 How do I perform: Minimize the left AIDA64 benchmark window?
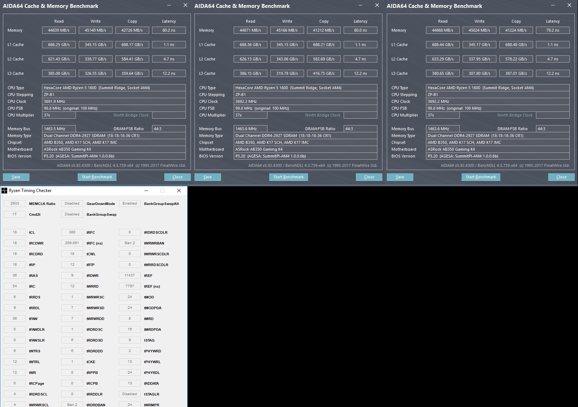(x=169, y=5)
